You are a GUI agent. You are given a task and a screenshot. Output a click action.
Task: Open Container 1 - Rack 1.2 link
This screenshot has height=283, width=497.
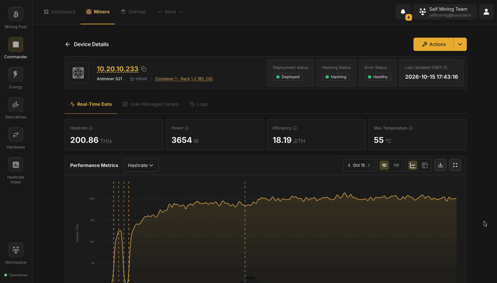[184, 79]
